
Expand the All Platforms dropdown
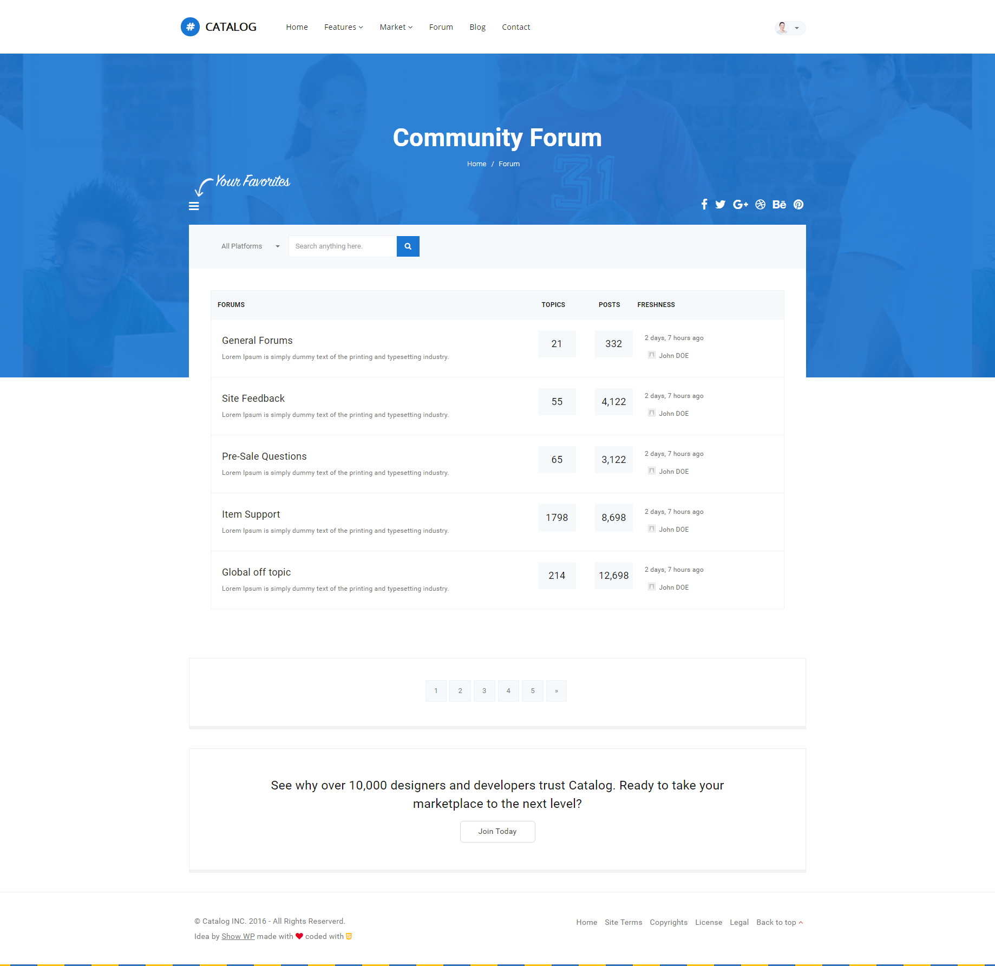tap(250, 246)
